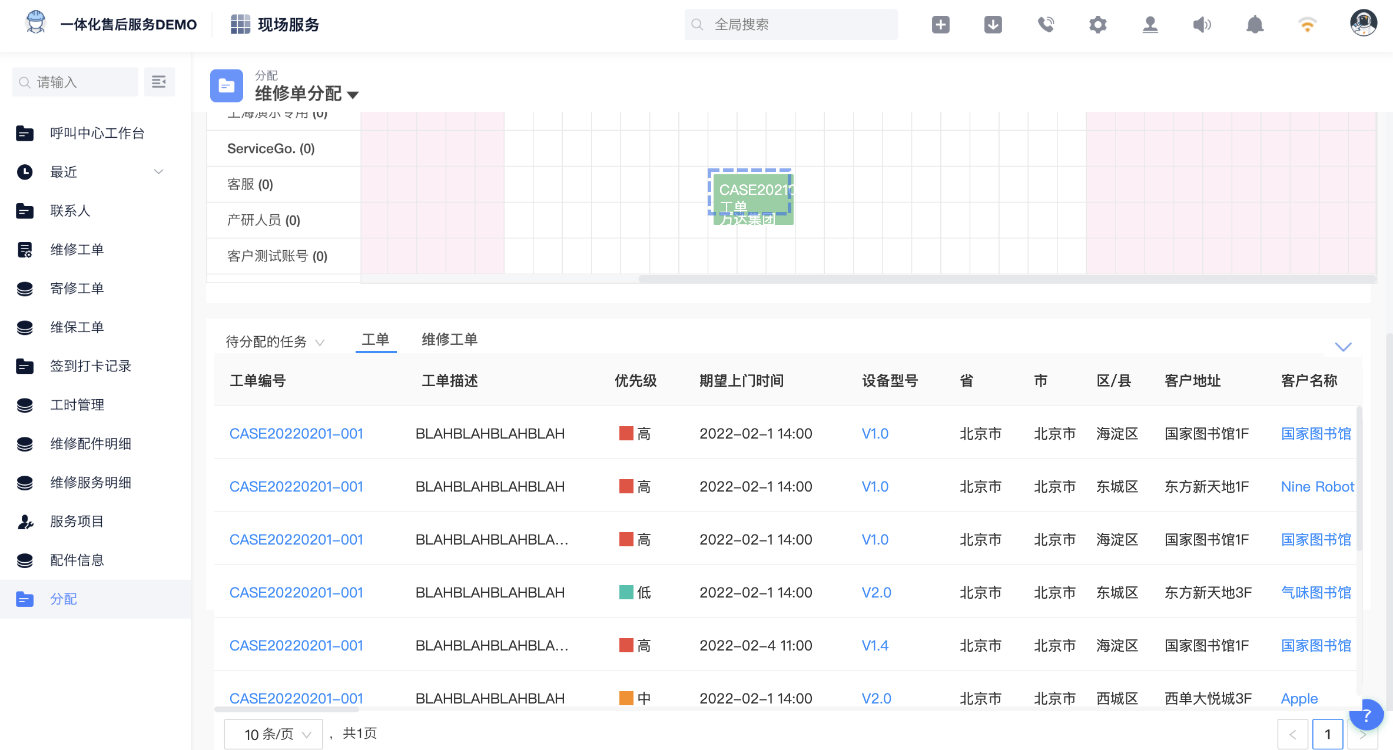This screenshot has height=750, width=1393.
Task: Toggle the sidebar collapse menu icon
Action: point(159,82)
